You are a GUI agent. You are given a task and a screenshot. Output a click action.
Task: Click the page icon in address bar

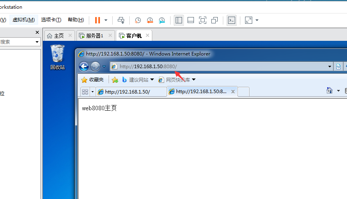[x=114, y=66]
